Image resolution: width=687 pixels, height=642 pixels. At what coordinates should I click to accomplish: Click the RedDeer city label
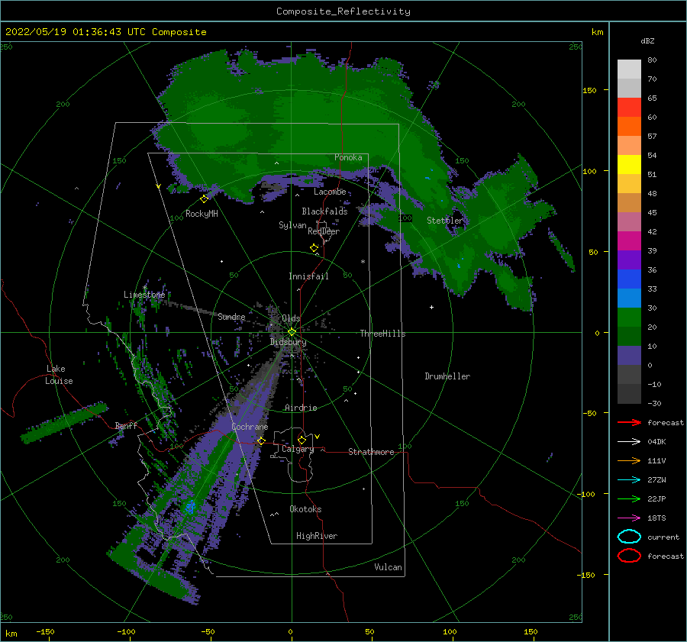click(324, 231)
